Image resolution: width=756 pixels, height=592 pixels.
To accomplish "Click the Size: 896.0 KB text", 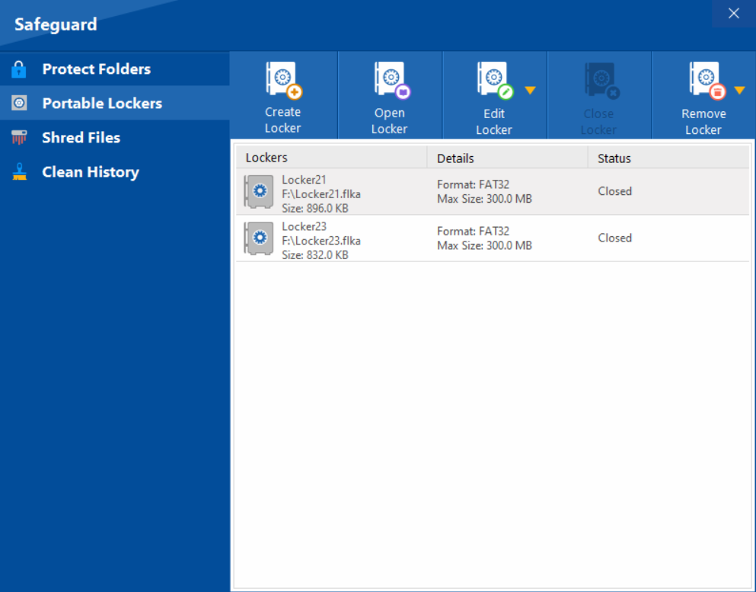I will pyautogui.click(x=315, y=209).
